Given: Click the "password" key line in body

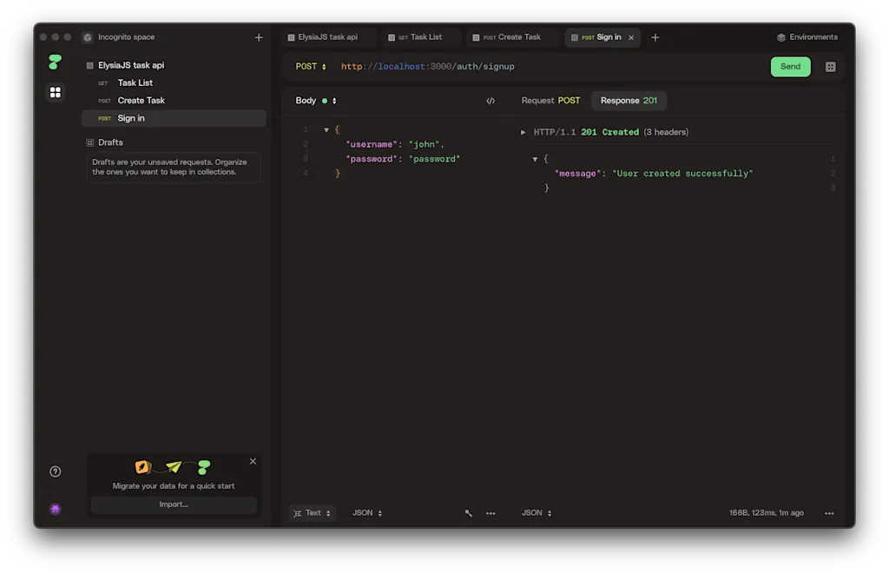Looking at the screenshot, I should tap(403, 159).
